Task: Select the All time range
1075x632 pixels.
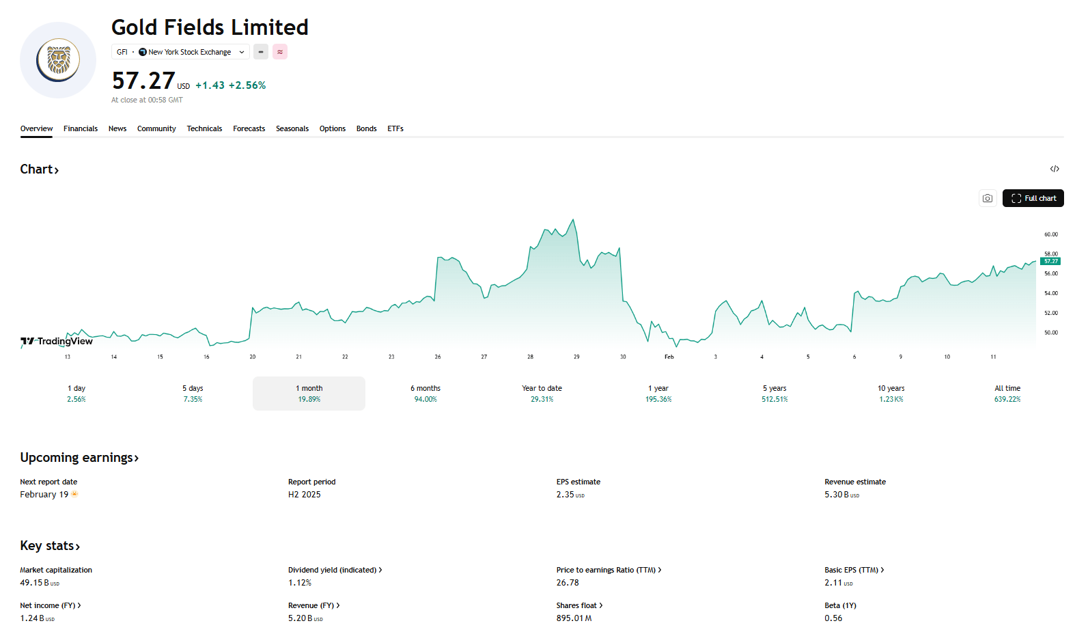Action: [1007, 394]
